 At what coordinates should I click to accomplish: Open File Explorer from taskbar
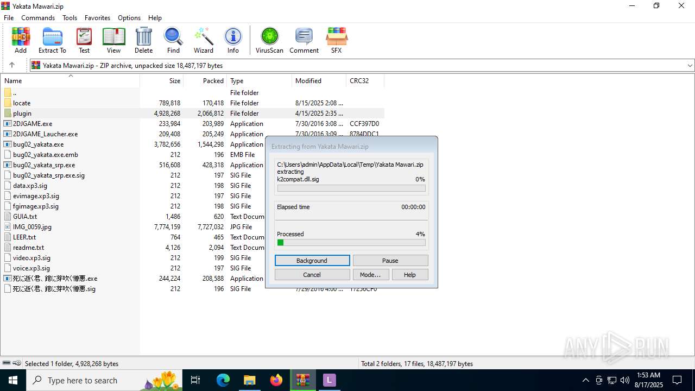tap(250, 380)
